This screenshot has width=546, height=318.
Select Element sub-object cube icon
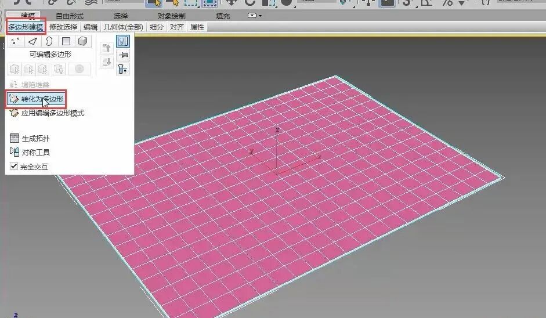click(82, 41)
